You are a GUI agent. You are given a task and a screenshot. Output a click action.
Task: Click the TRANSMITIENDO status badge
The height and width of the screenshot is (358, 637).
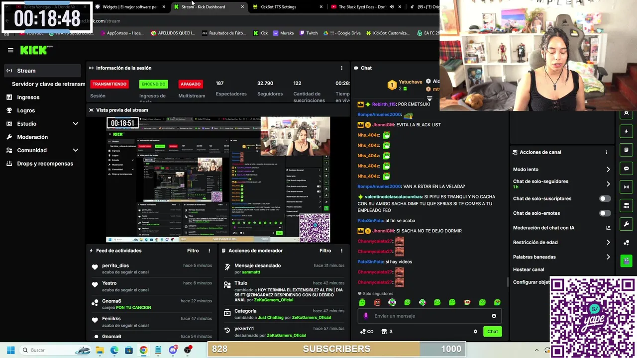click(x=109, y=84)
